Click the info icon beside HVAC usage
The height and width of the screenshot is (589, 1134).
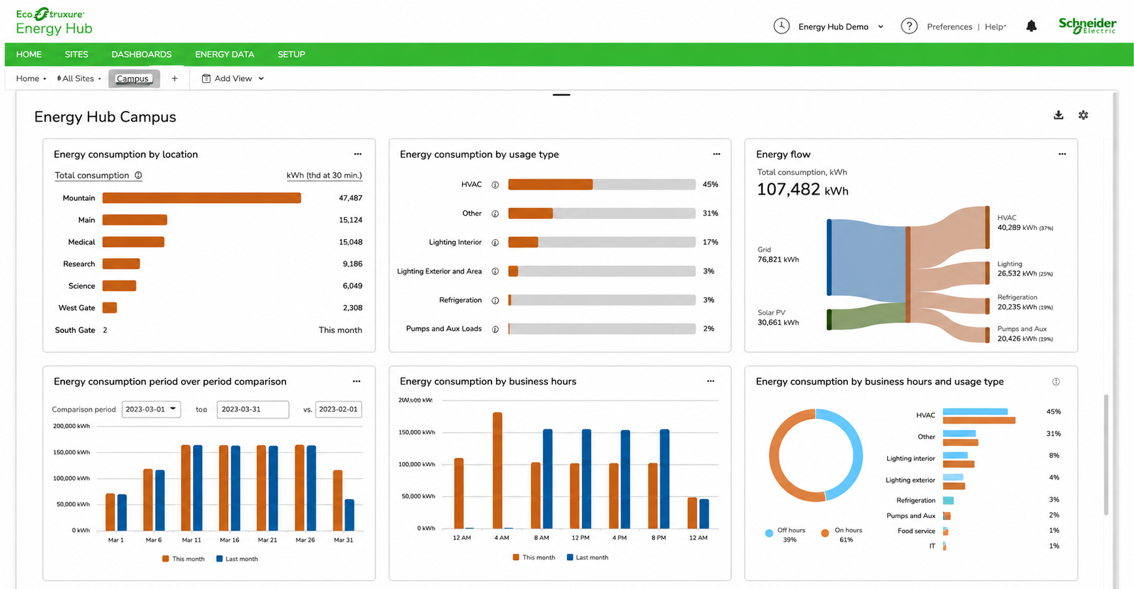coord(495,185)
